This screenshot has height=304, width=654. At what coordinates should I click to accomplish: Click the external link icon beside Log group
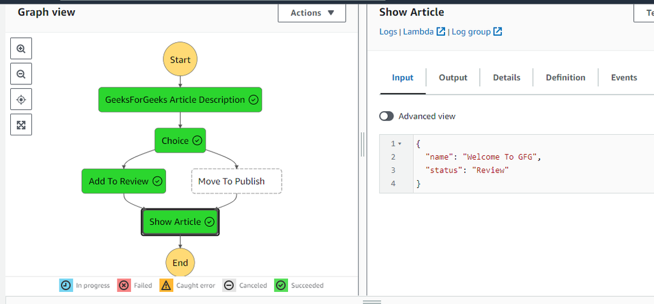click(x=498, y=31)
